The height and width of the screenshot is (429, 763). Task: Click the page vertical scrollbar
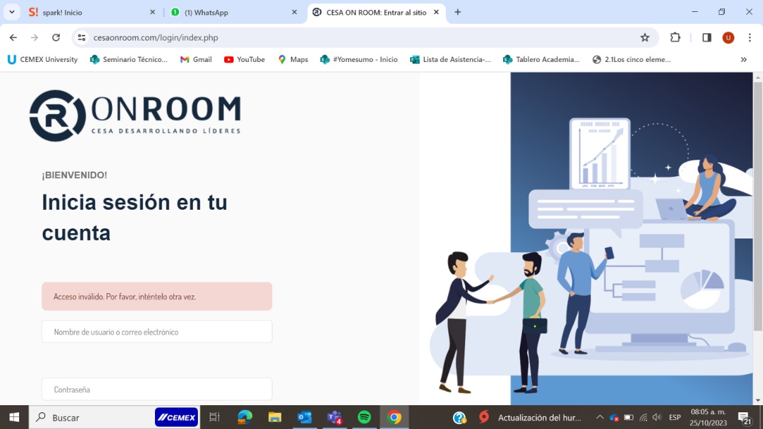758,209
